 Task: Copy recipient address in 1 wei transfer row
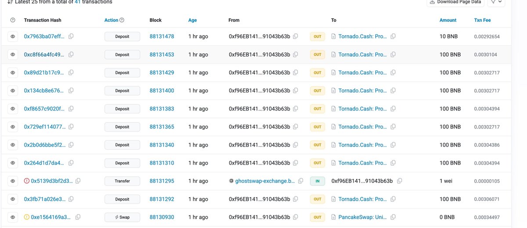[399, 181]
